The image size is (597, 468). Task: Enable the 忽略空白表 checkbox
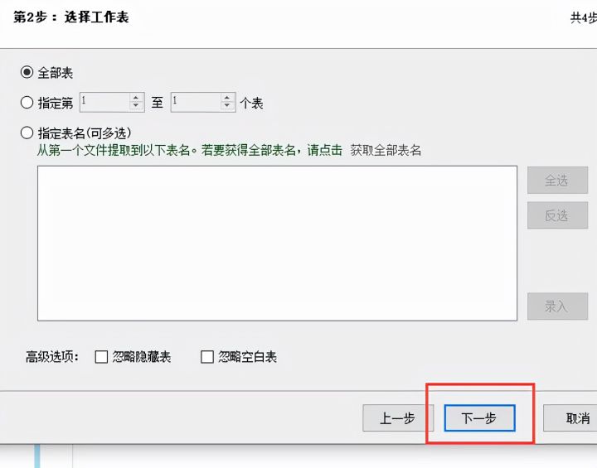click(x=207, y=357)
